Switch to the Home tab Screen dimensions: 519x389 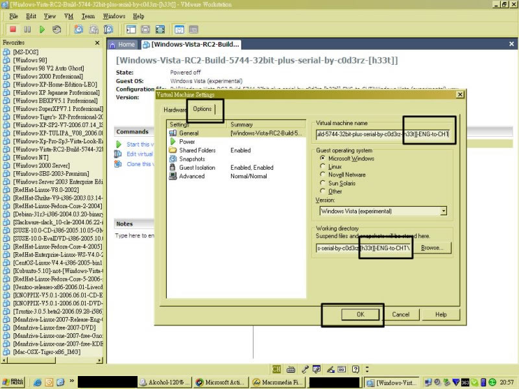point(123,45)
